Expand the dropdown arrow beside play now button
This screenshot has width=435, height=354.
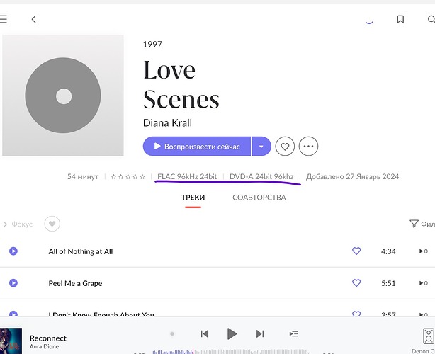point(261,147)
